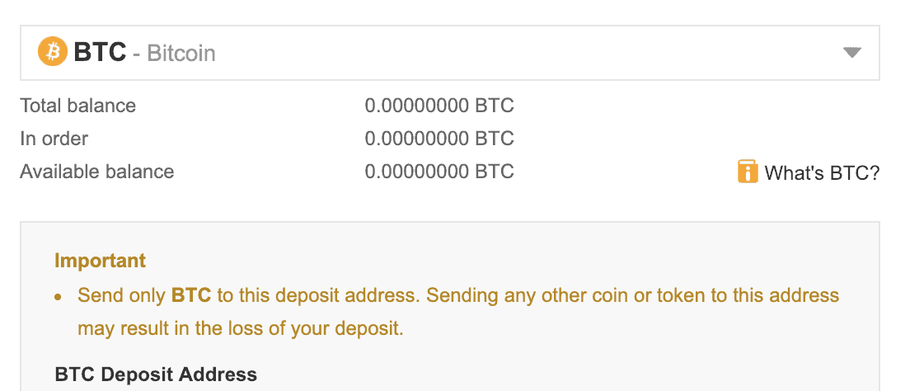Click 'may result in the loss' warning line
Viewport: 910px width, 391px height.
coord(240,328)
